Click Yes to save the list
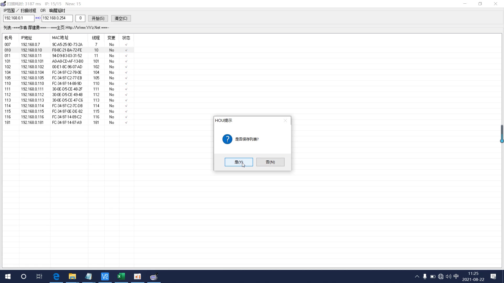The height and width of the screenshot is (283, 504). point(239,162)
